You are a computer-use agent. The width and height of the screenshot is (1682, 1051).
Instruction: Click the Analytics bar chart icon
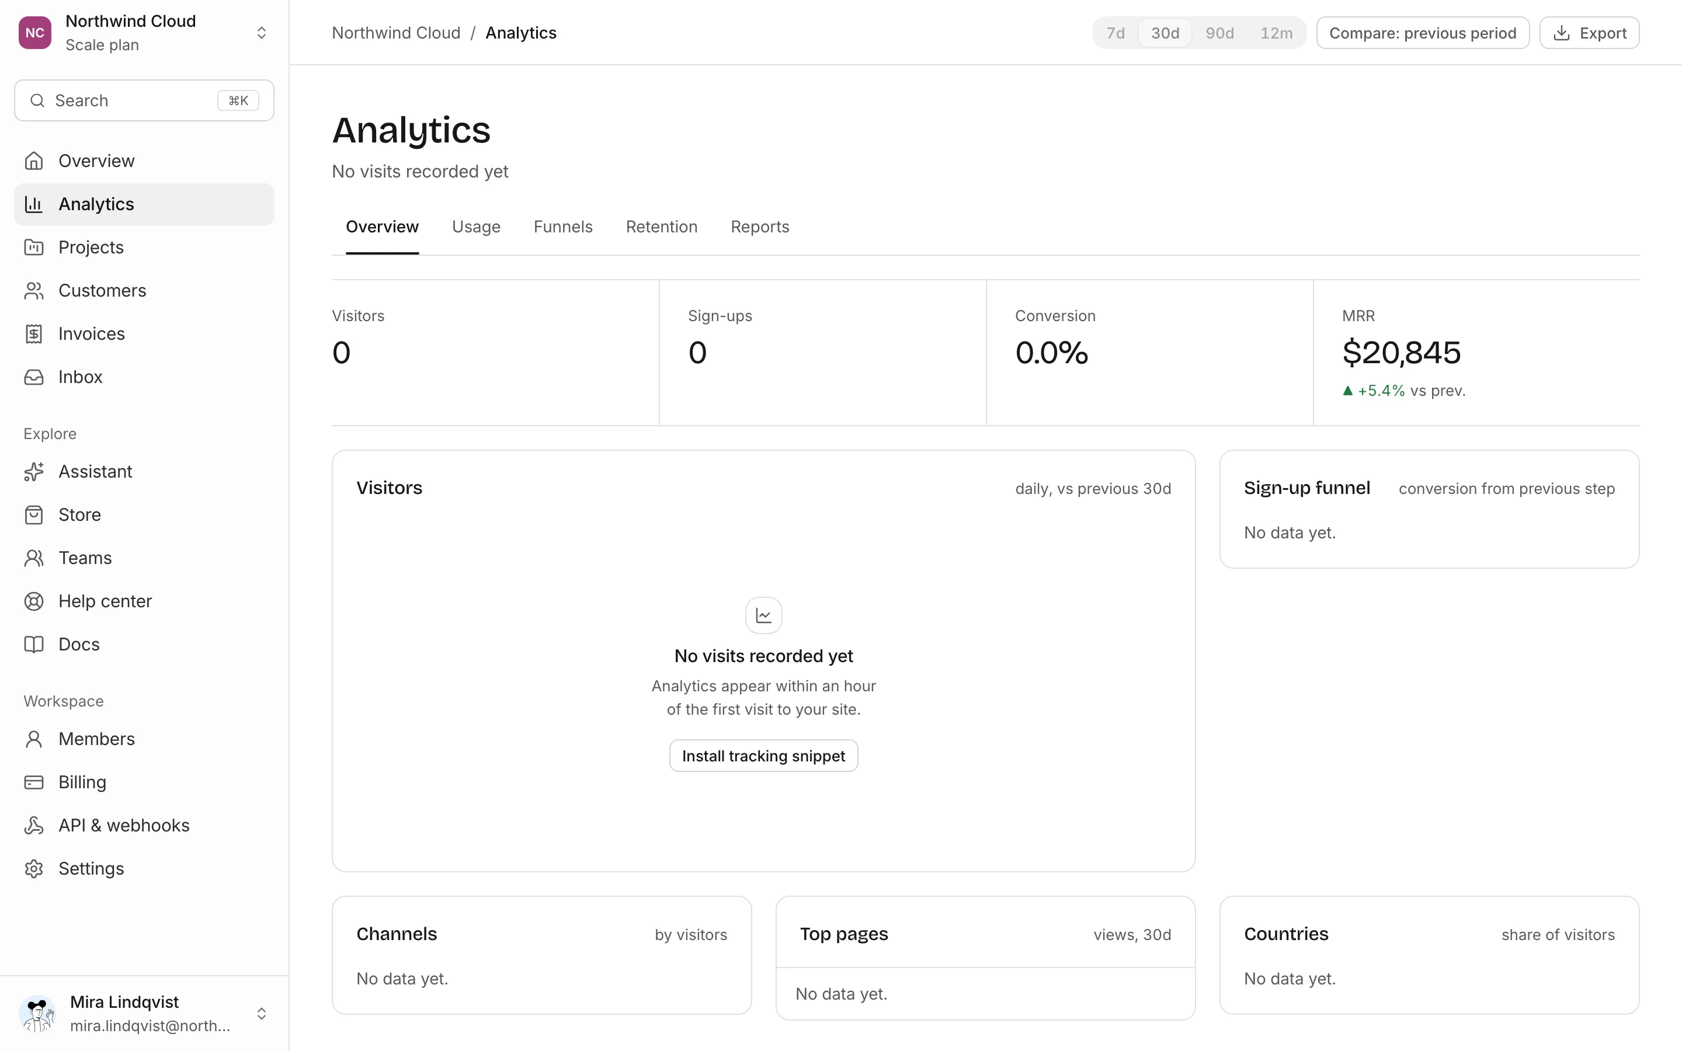click(x=33, y=204)
